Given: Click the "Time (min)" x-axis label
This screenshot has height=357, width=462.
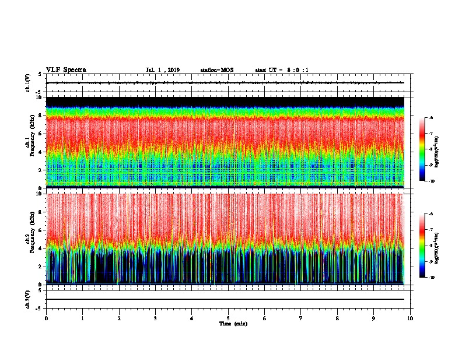Looking at the screenshot, I should coord(233,324).
